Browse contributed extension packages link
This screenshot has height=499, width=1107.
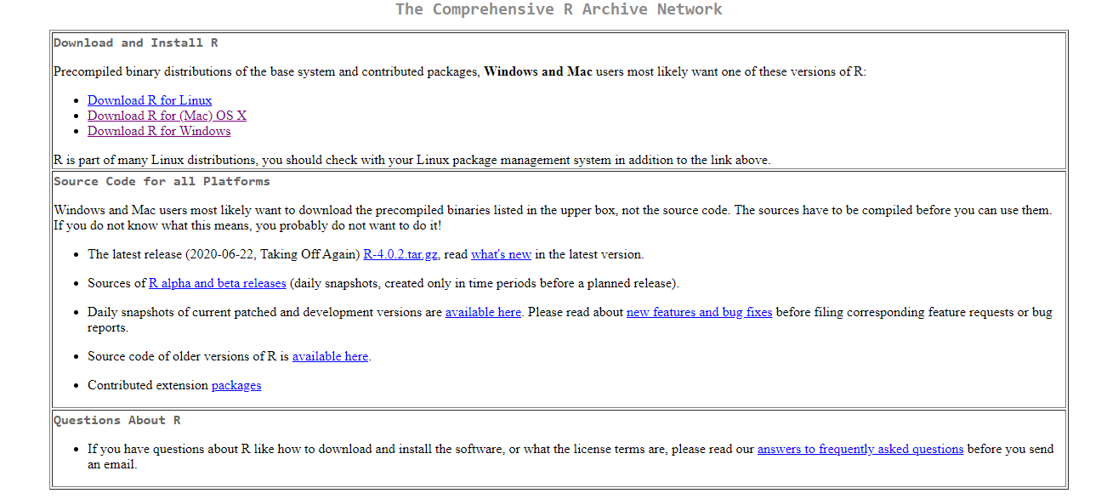(x=236, y=385)
